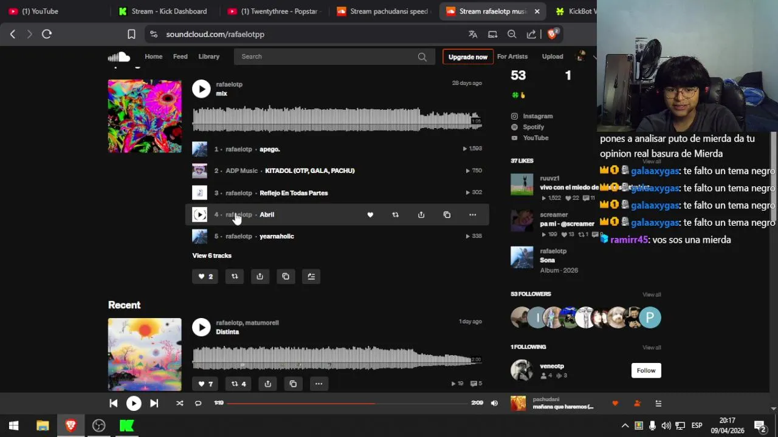Like the Distinta track with 7 likes
Screen dimensions: 778x437
205,384
